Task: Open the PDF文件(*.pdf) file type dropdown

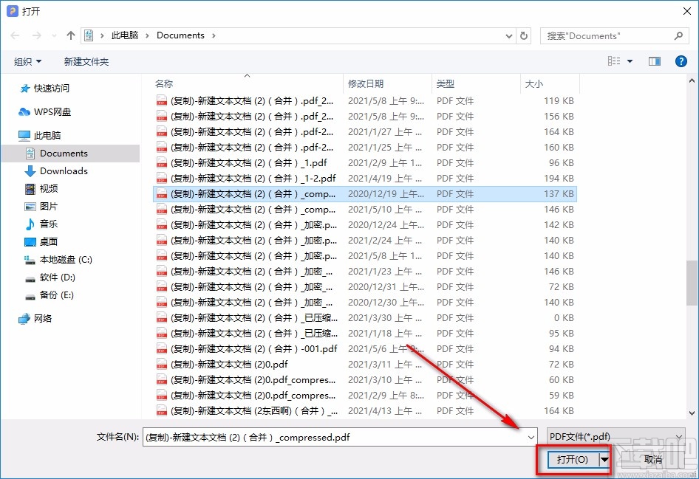Action: coord(616,437)
